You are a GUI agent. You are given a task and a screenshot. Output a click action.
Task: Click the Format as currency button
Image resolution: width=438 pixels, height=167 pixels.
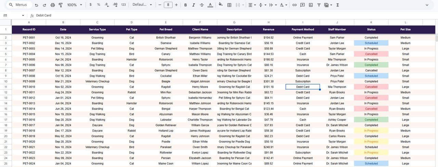[x=90, y=5]
